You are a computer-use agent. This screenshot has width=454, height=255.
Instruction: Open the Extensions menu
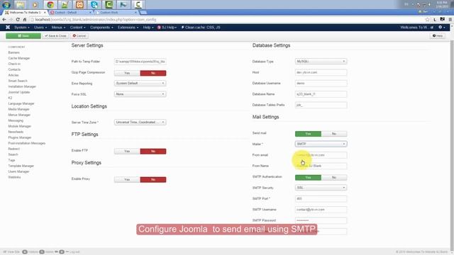[x=128, y=27]
